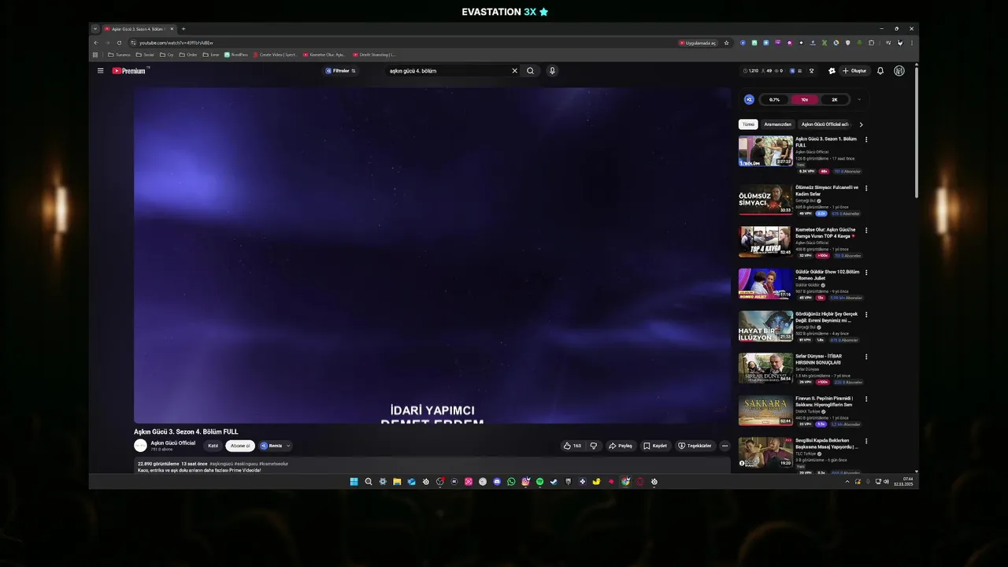
Task: Select the Tümü filter chip
Action: point(748,124)
